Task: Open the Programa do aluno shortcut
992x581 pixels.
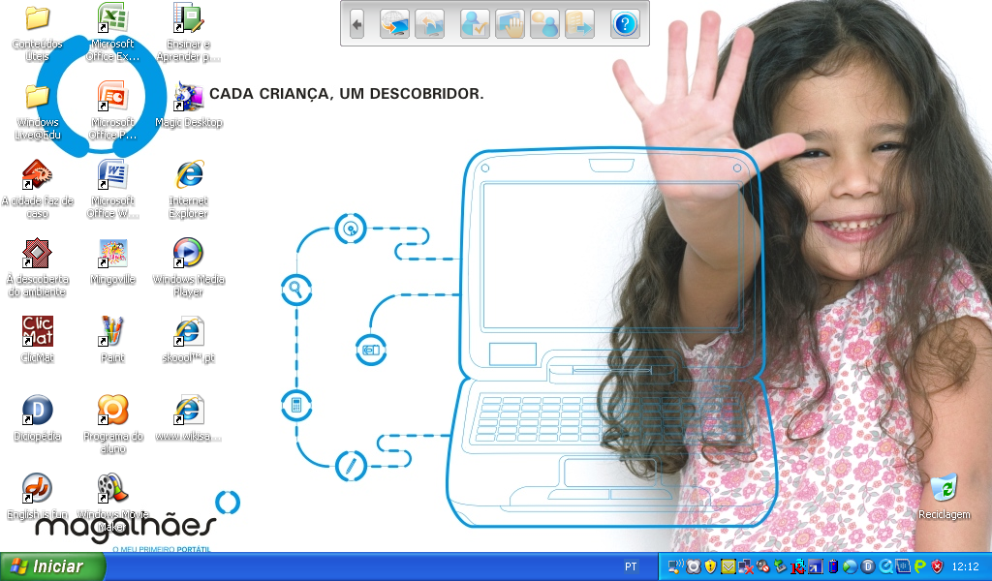Action: [112, 425]
